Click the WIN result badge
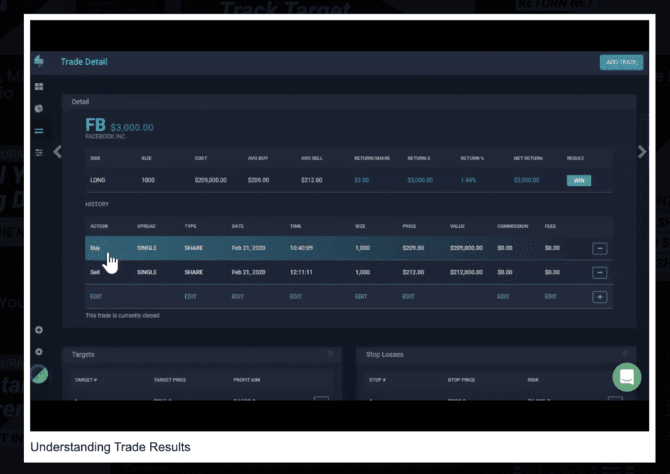Screen dimensions: 670x474 (x=578, y=180)
